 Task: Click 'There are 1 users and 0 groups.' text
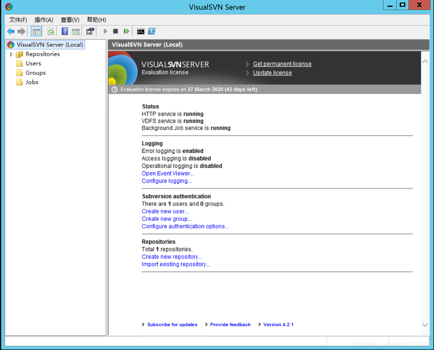coord(183,204)
